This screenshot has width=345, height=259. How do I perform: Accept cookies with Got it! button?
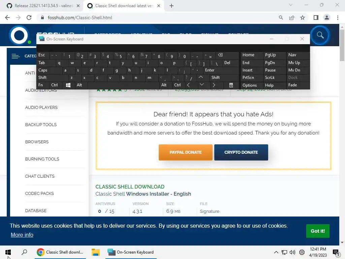click(318, 231)
